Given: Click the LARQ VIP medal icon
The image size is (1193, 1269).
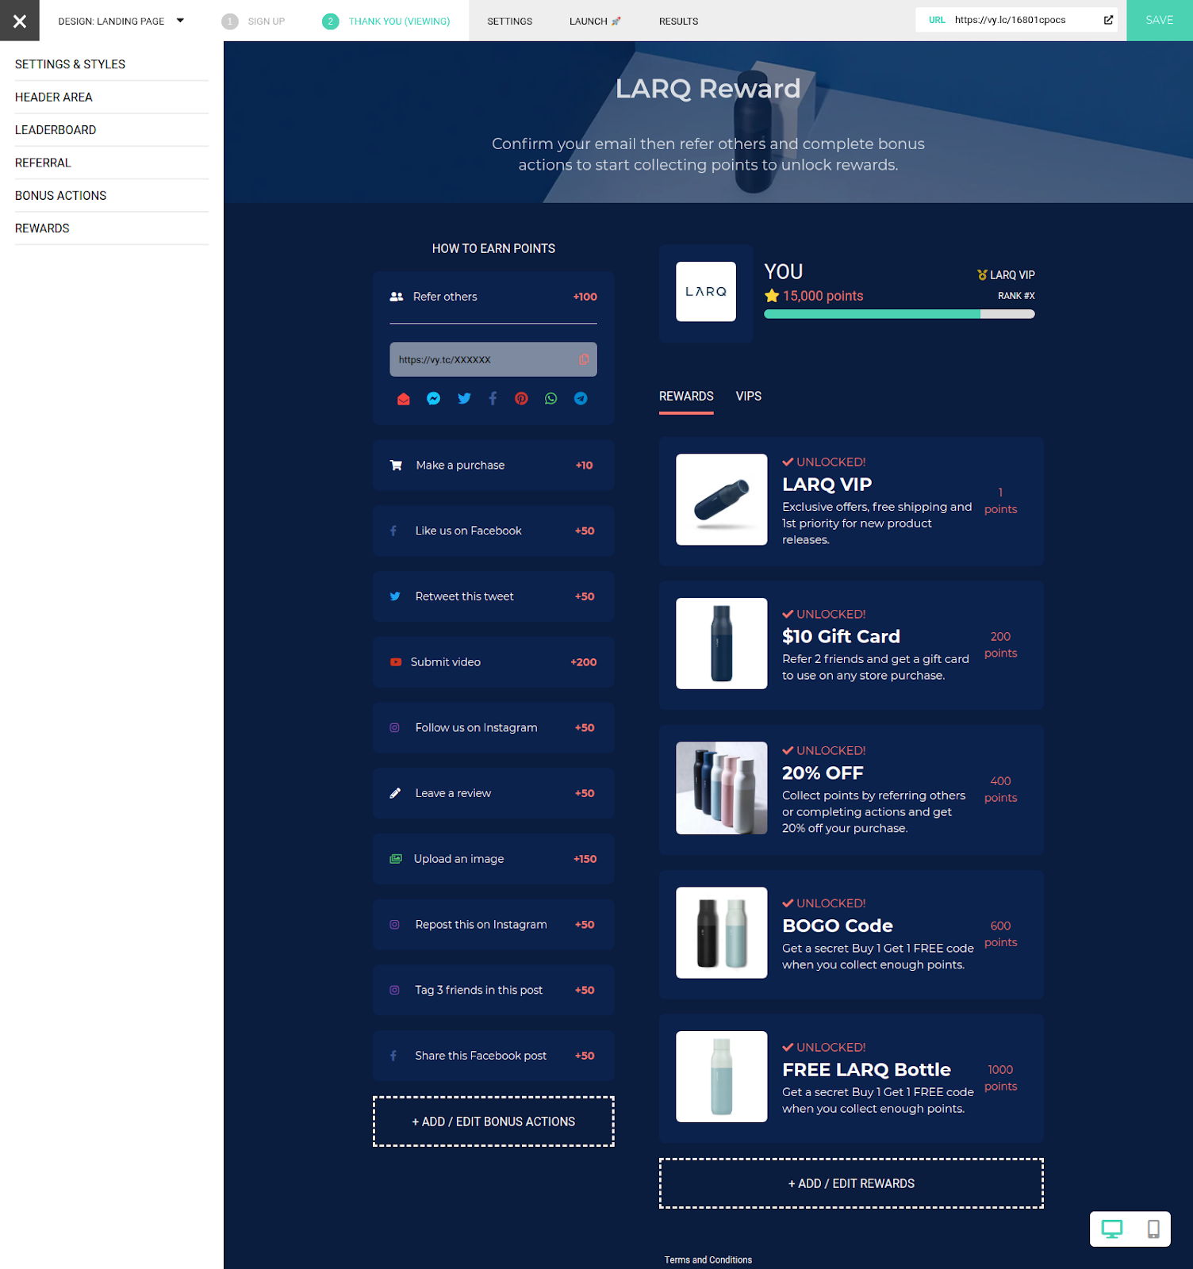Looking at the screenshot, I should pos(982,275).
